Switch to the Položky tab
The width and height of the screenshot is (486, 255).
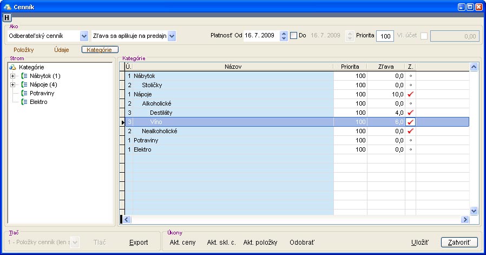tap(24, 50)
